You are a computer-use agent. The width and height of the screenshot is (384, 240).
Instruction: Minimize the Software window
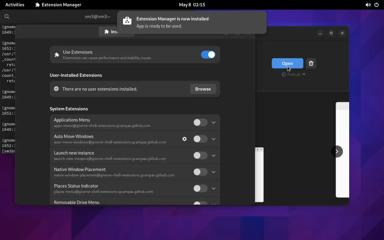coord(320,33)
